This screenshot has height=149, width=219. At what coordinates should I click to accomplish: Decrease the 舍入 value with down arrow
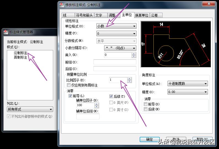point(134,56)
